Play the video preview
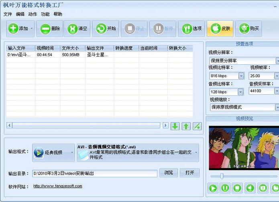Image resolution: width=279 pixels, height=202 pixels. pyautogui.click(x=213, y=188)
